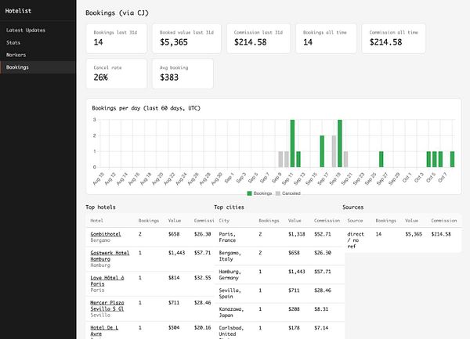Click Commission all time card
Screen dimensions: 470x339
click(x=393, y=38)
